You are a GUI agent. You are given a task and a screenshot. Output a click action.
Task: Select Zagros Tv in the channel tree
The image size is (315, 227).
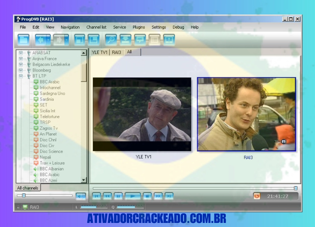[x=49, y=128]
